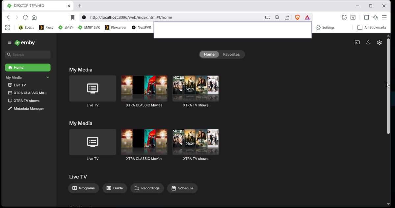Open a new browser tab
The width and height of the screenshot is (395, 208).
point(79,6)
